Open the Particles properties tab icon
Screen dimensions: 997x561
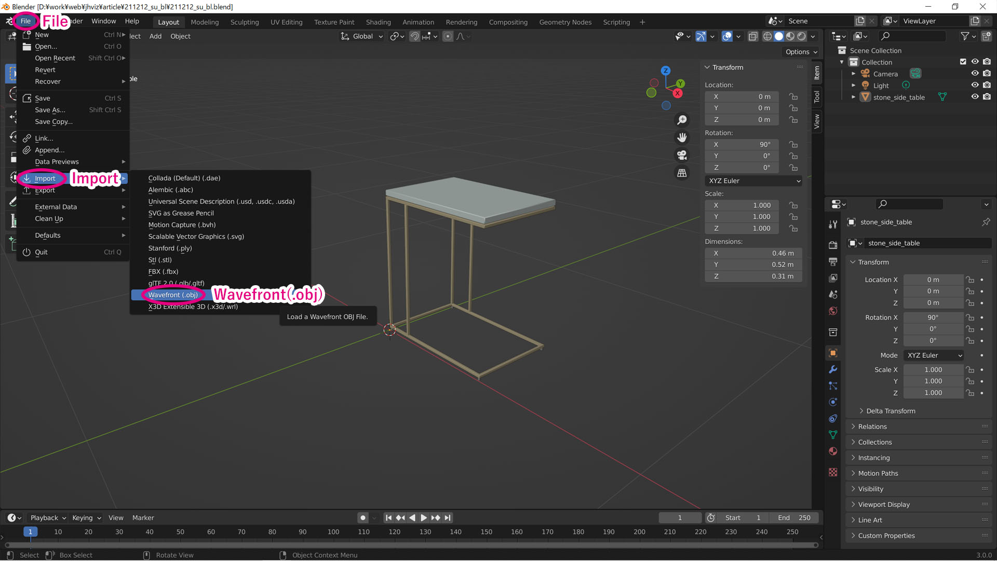coord(833,385)
